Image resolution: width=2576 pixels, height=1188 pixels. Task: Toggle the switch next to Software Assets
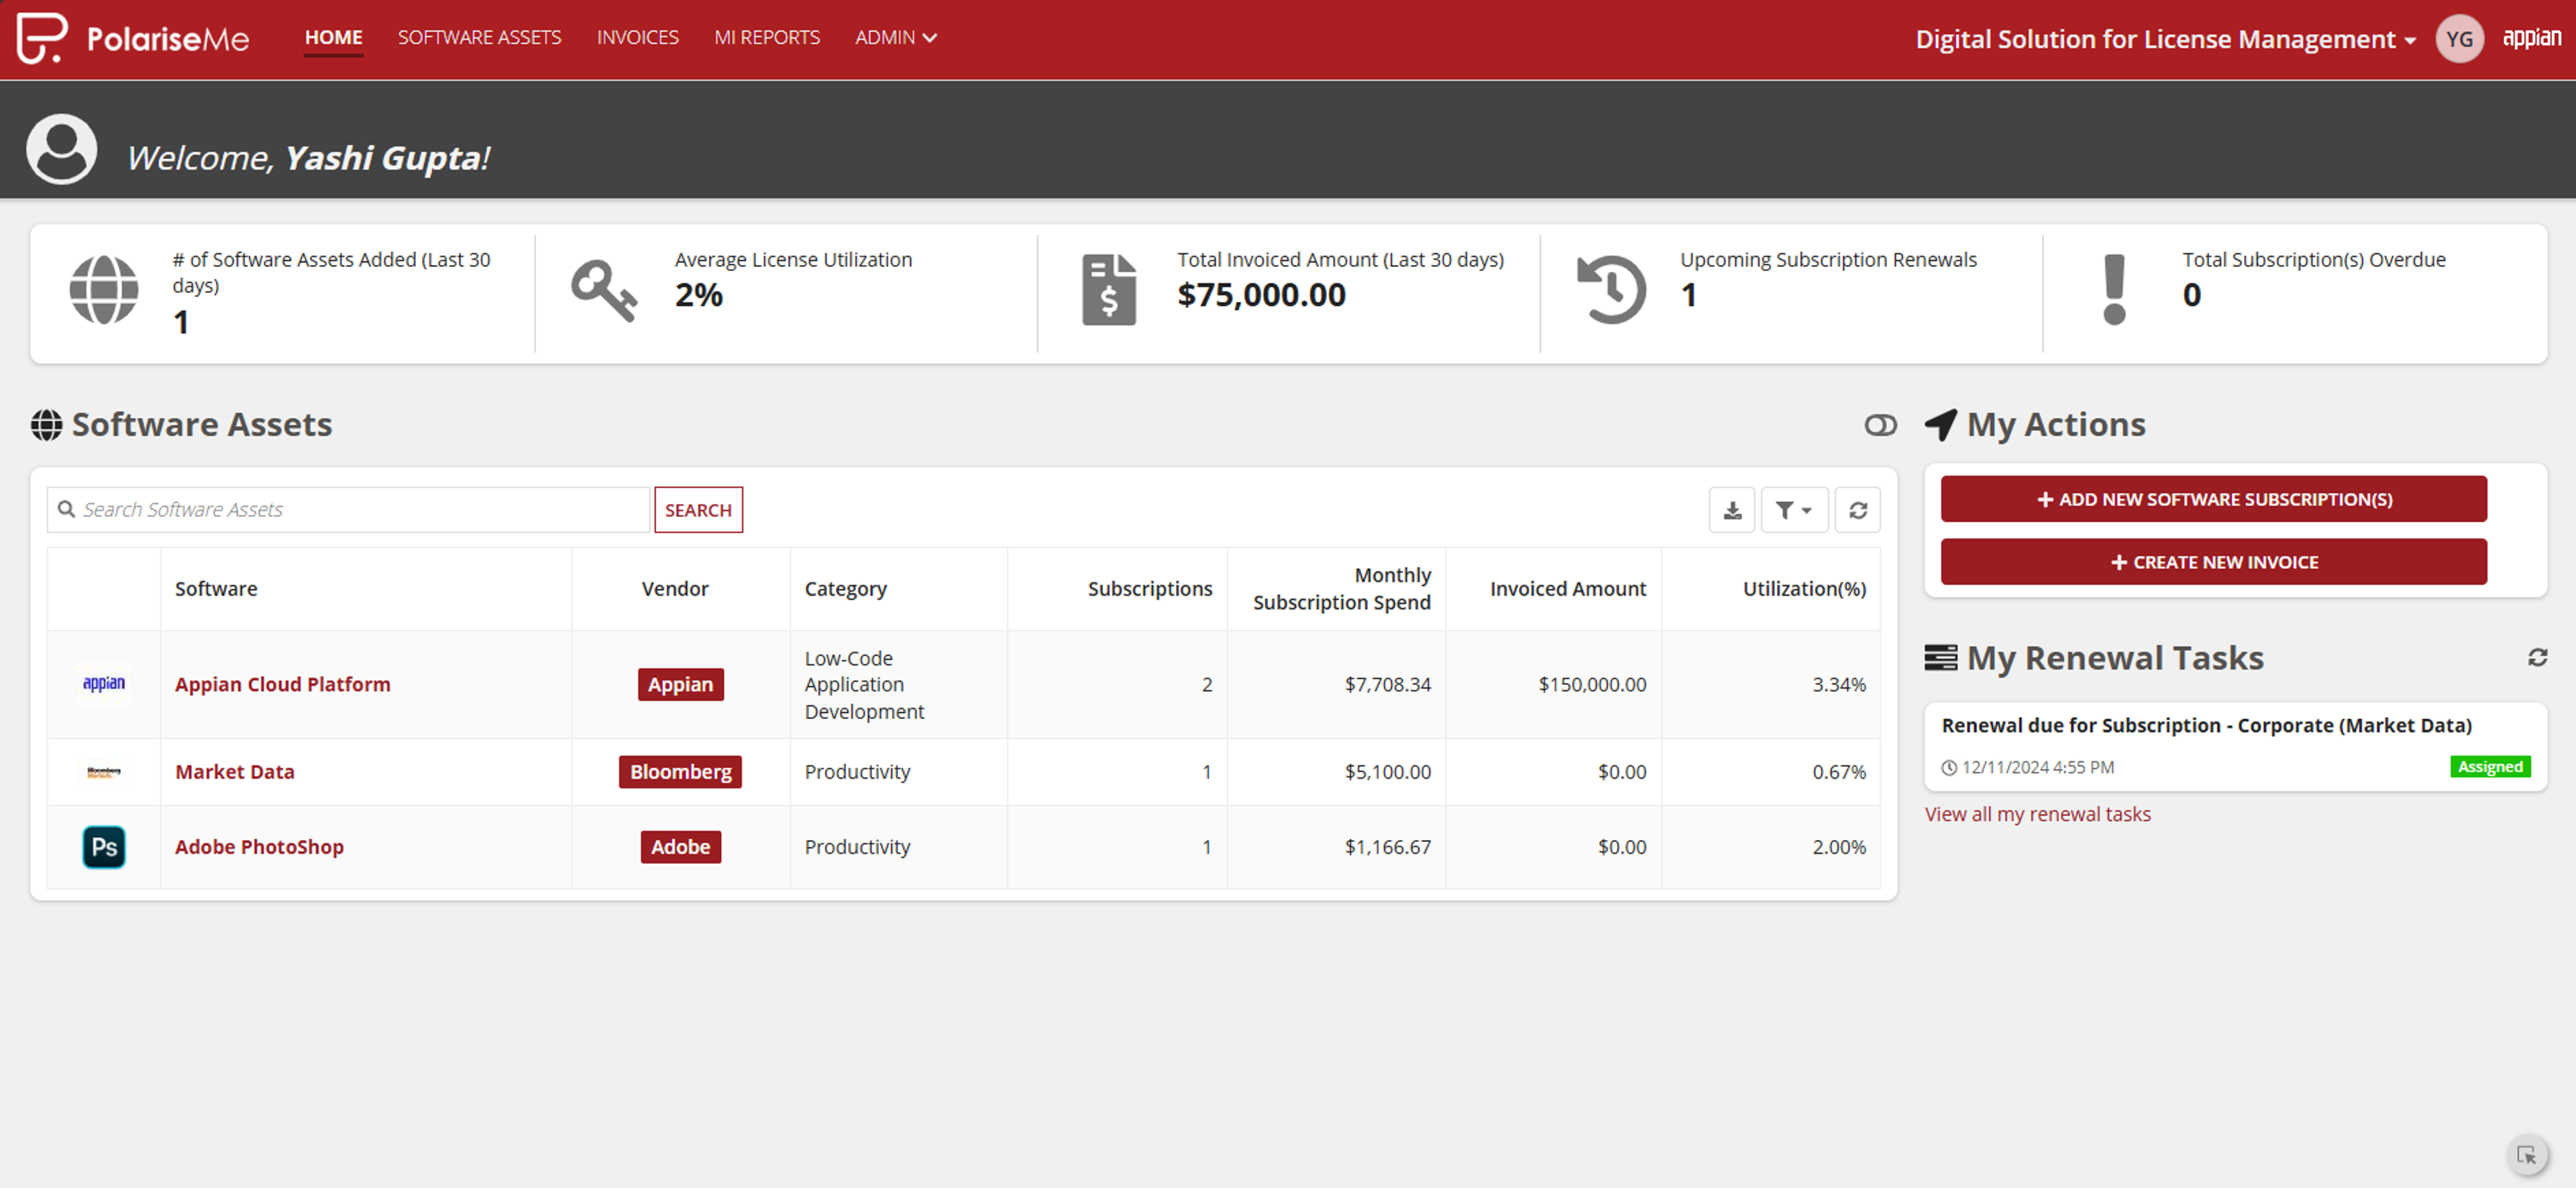point(1880,425)
